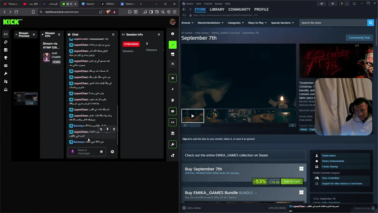Close the Stream Preview panel
378x213 pixels.
point(34,35)
